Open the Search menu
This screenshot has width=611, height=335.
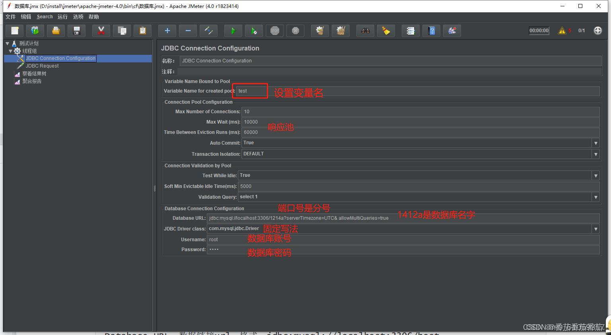coord(45,17)
